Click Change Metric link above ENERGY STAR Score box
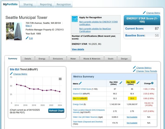This screenshot has height=129, width=165. (153, 13)
